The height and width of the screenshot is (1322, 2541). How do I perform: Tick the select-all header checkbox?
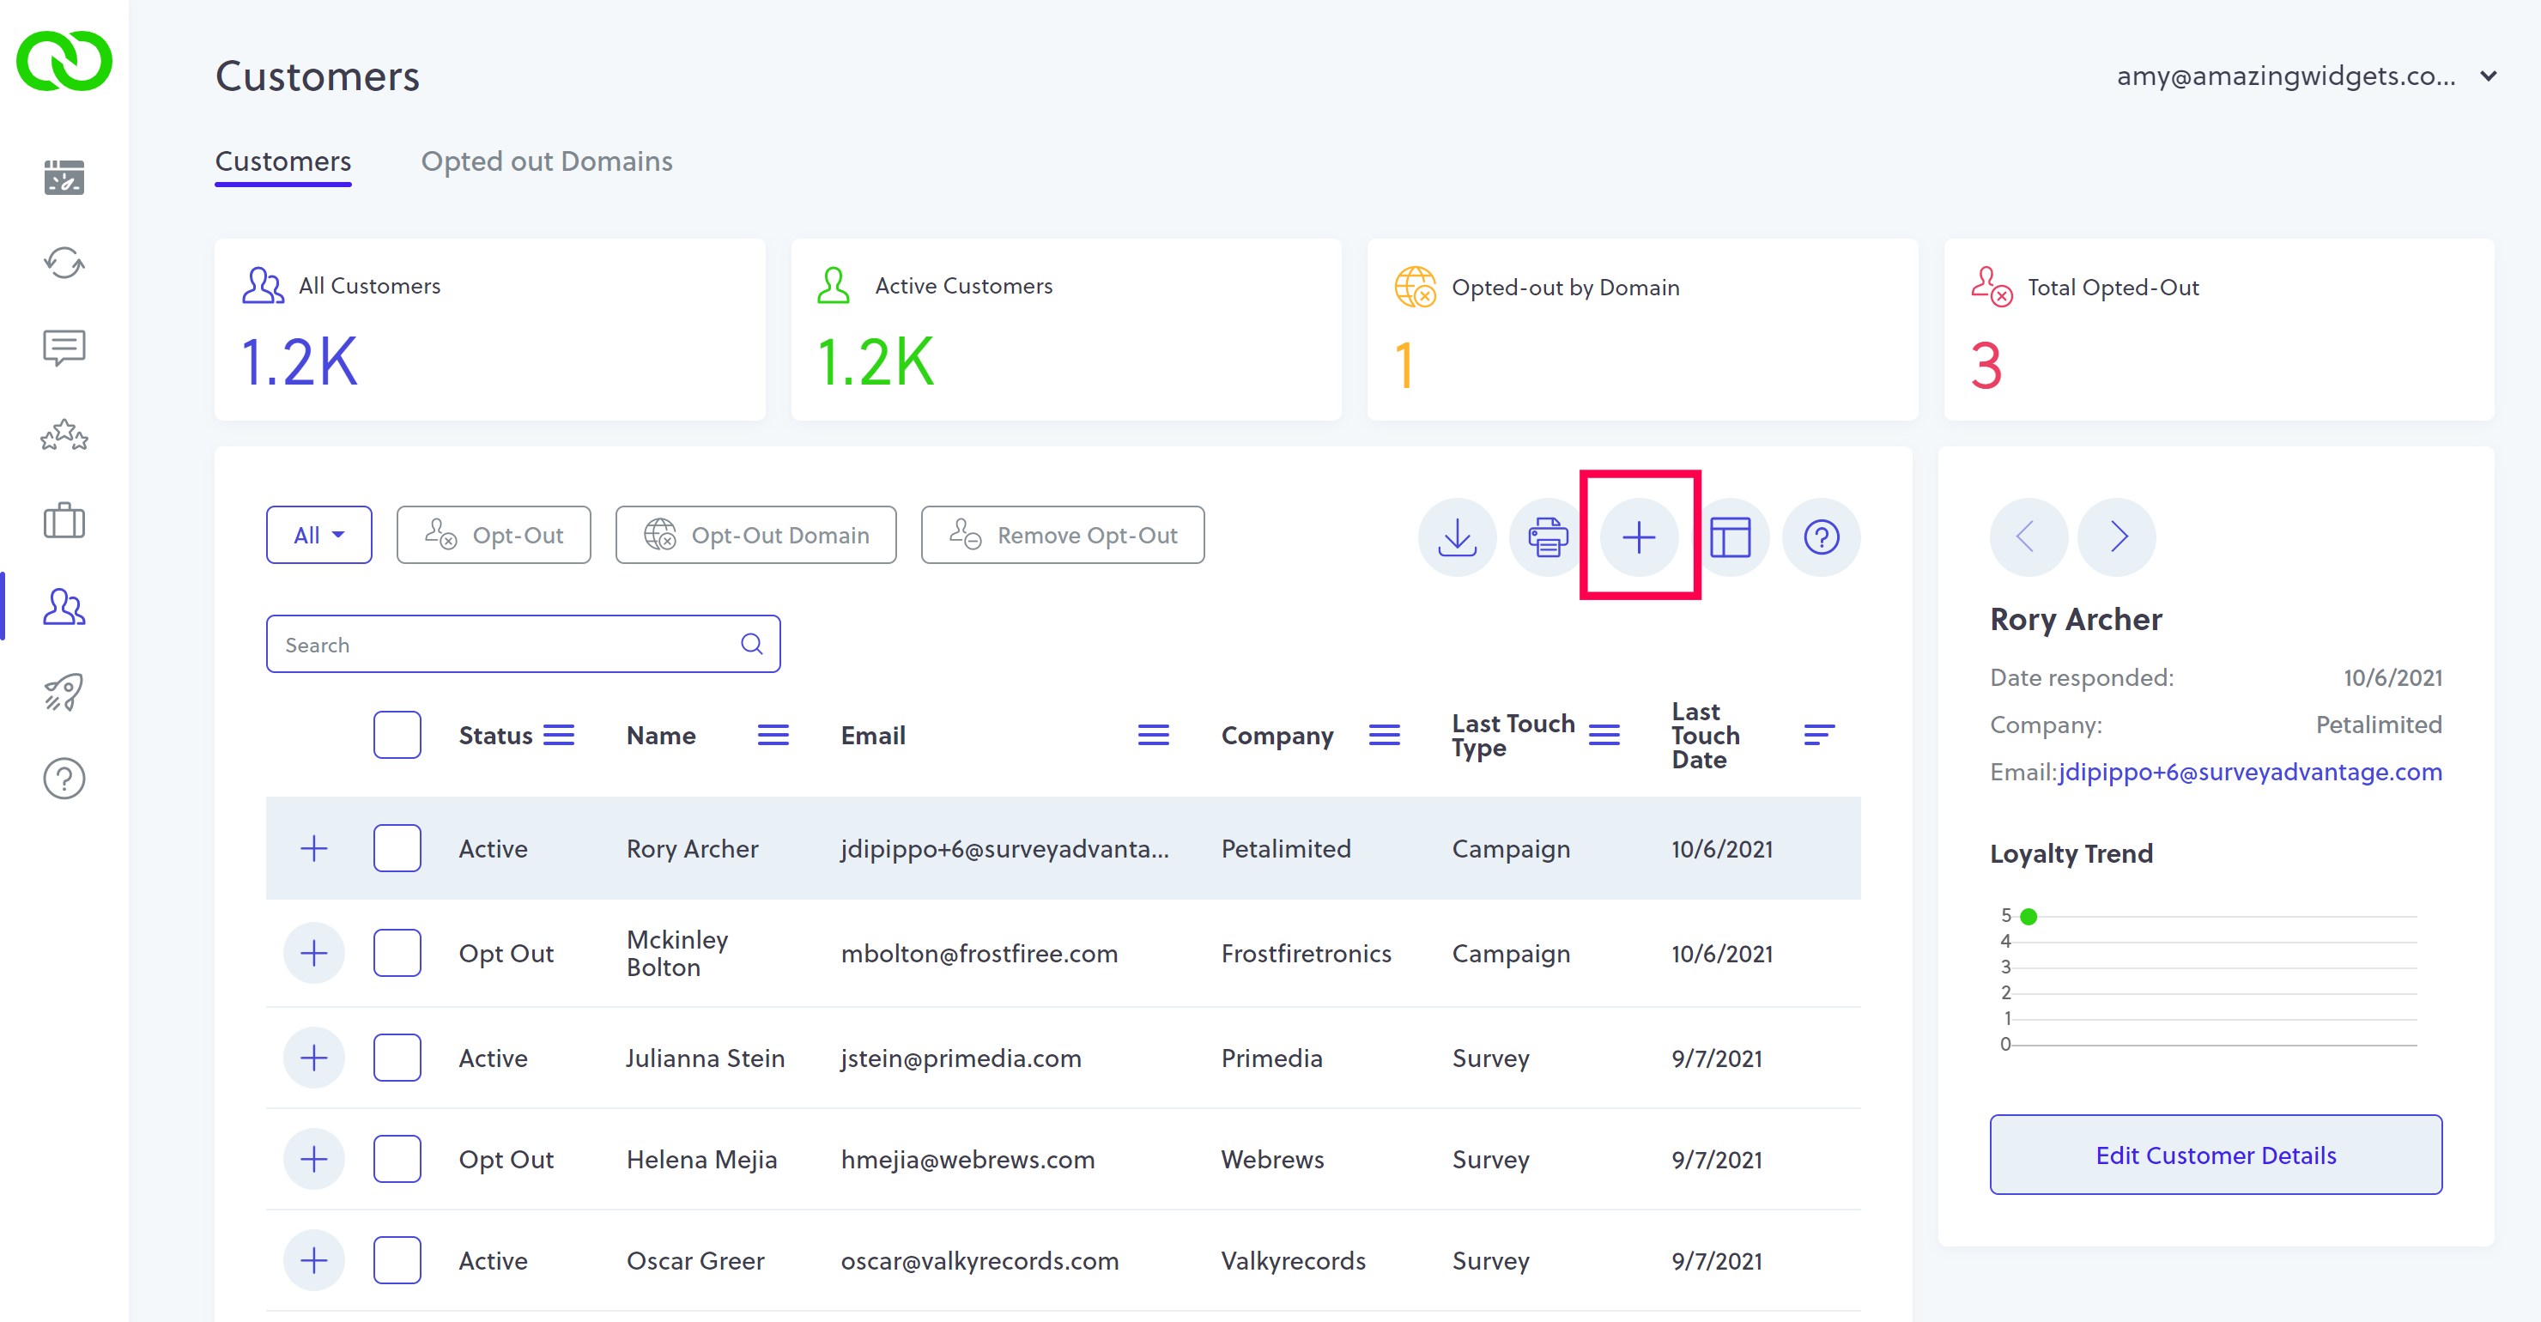pyautogui.click(x=397, y=735)
